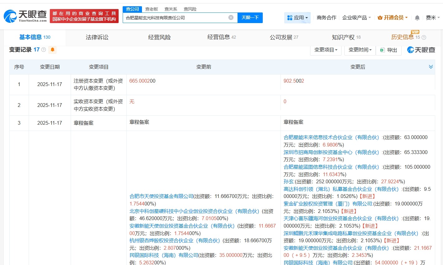This screenshot has height=265, width=443.
Task: Switch to the 法律诉讼 tab
Action: pyautogui.click(x=97, y=37)
